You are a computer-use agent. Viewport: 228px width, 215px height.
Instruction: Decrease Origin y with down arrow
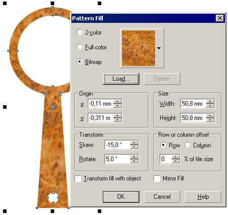pyautogui.click(x=118, y=120)
